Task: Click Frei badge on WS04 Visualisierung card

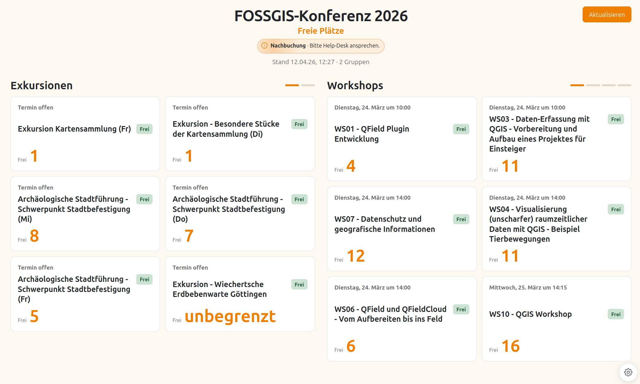Action: tap(616, 209)
